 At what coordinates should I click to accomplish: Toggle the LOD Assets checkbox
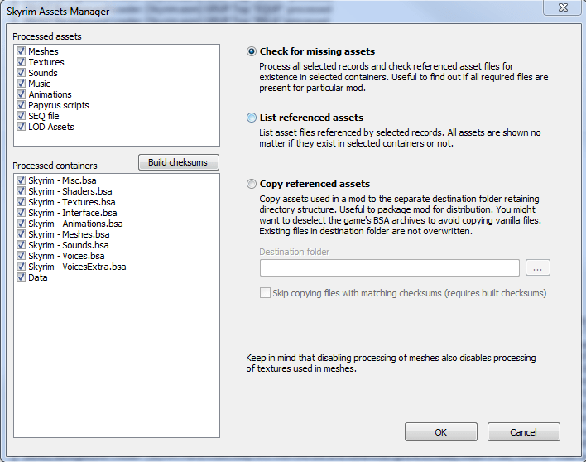tap(22, 127)
